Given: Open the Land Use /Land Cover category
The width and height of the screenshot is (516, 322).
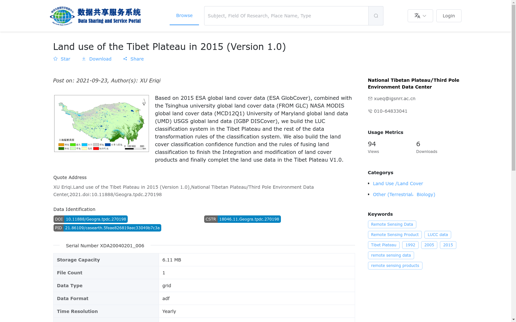Looking at the screenshot, I should pyautogui.click(x=398, y=184).
